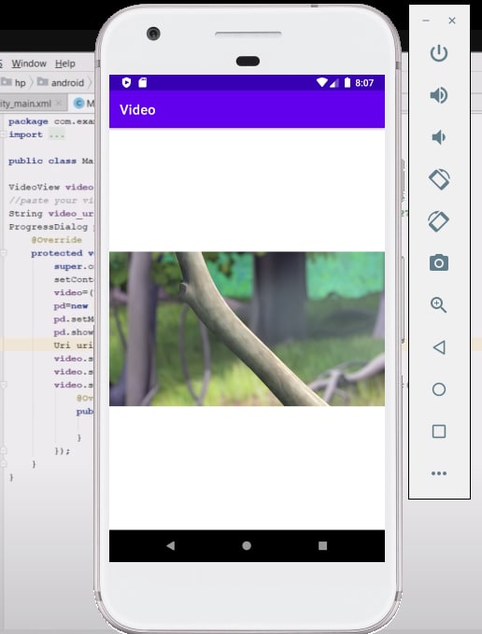Tap the playing video in the phone screen
This screenshot has width=482, height=634.
[247, 329]
